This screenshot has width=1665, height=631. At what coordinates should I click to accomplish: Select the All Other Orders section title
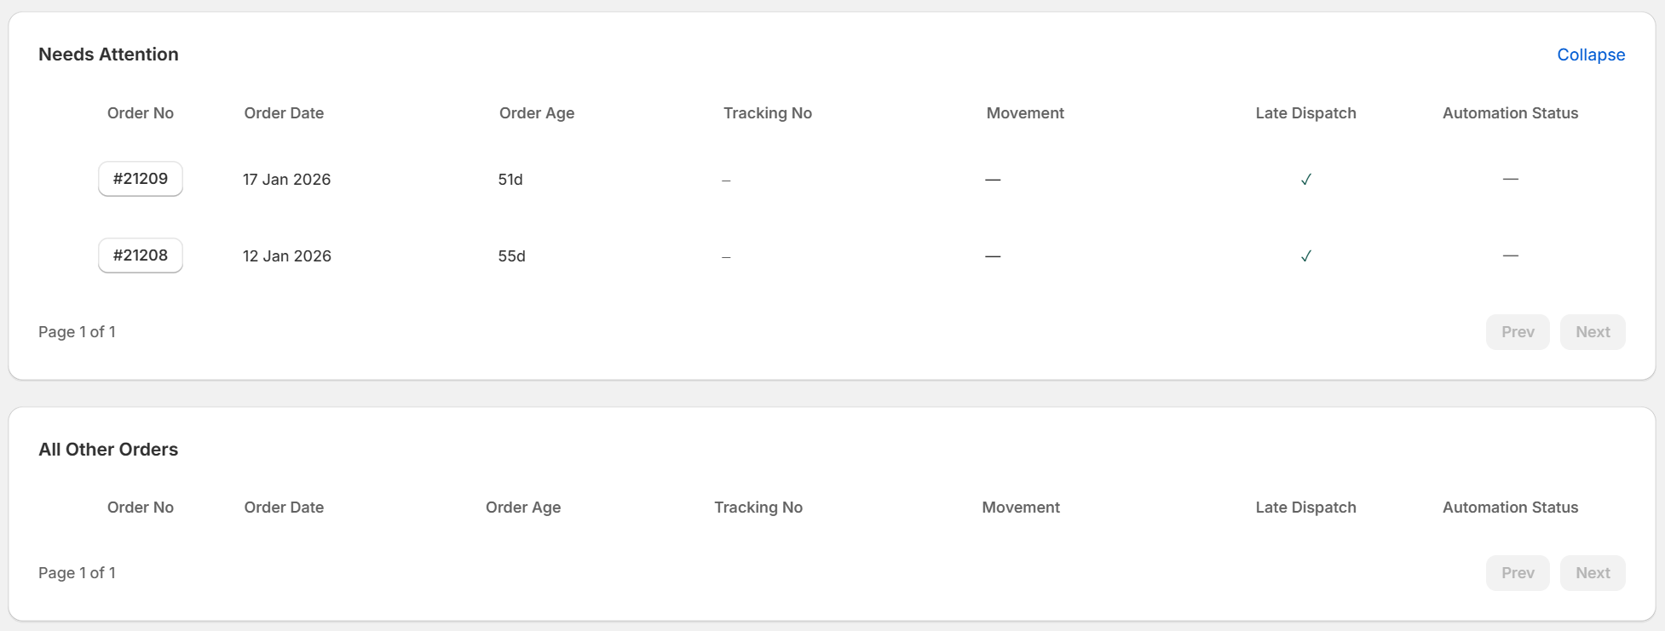(107, 449)
